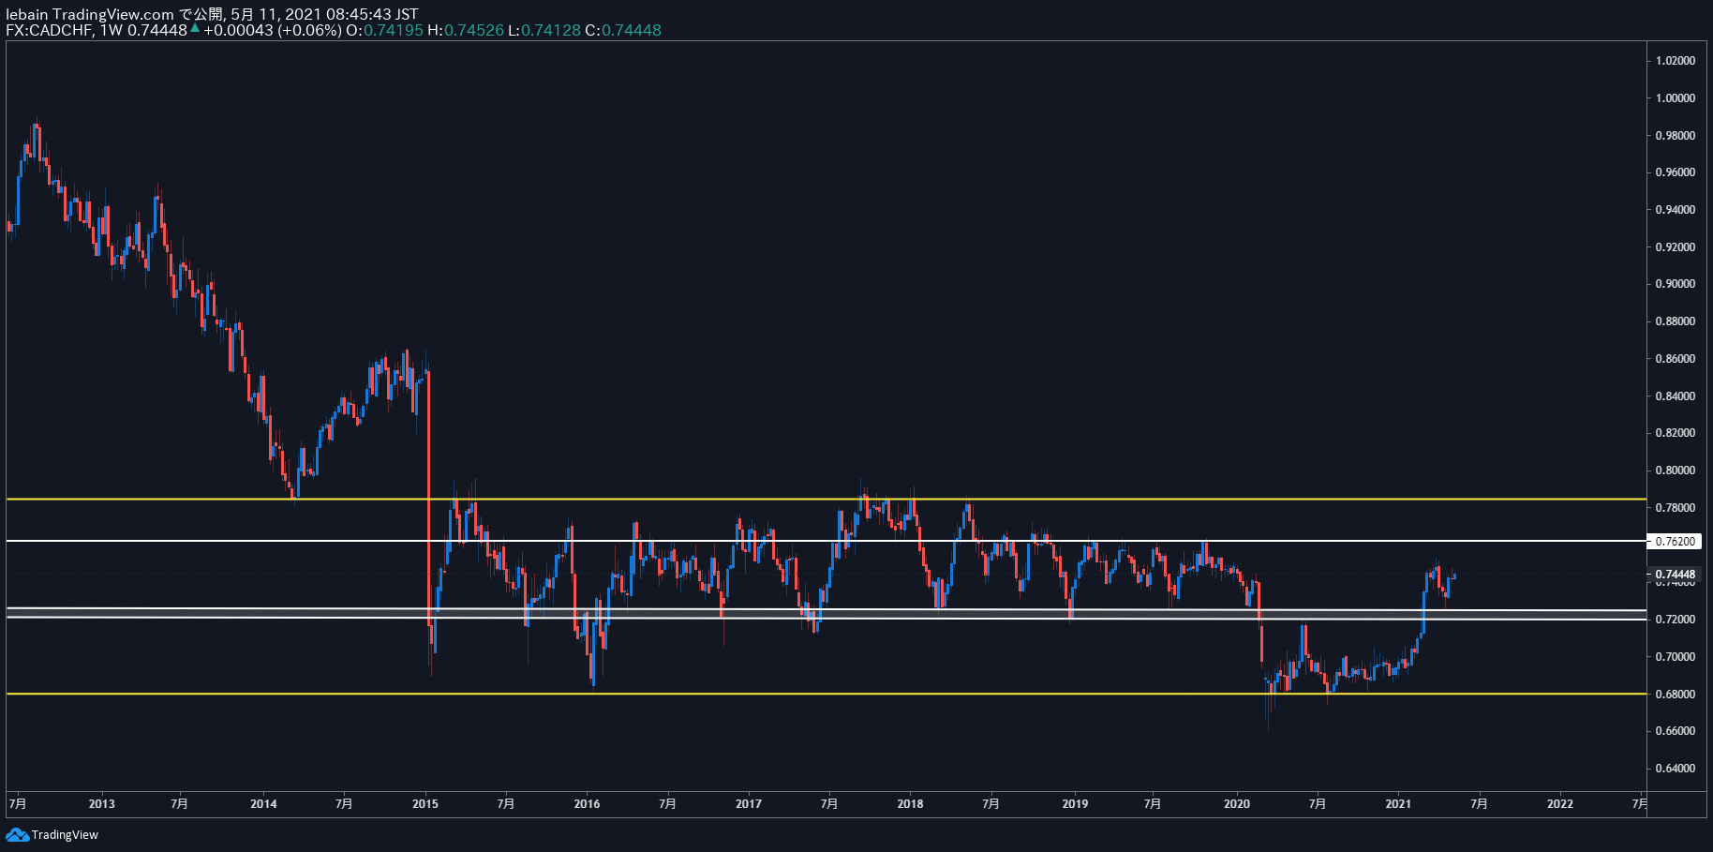Click the TradingView logo at bottom left
The width and height of the screenshot is (1713, 852).
coord(52,834)
